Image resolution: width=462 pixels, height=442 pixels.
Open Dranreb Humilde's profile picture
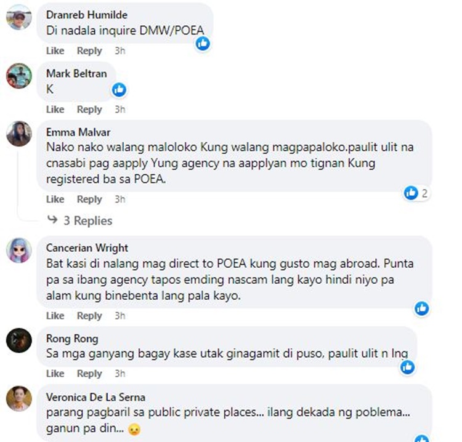pos(19,17)
